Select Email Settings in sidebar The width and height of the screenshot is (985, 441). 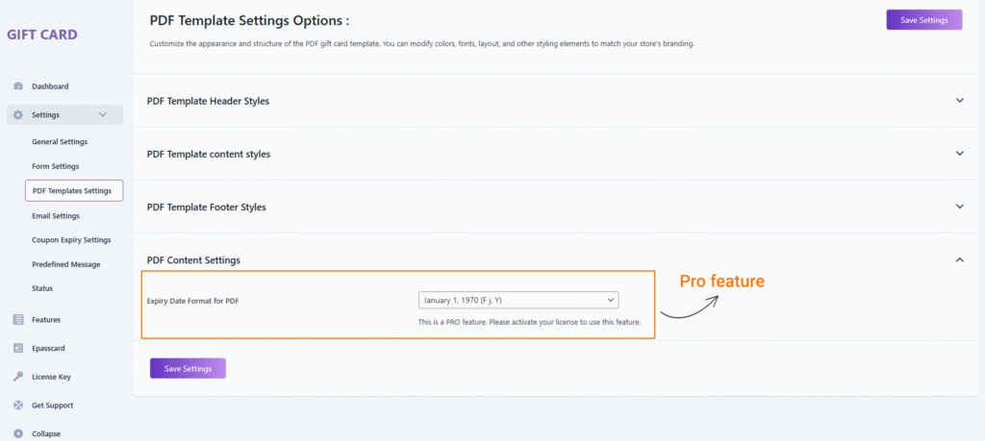click(56, 216)
